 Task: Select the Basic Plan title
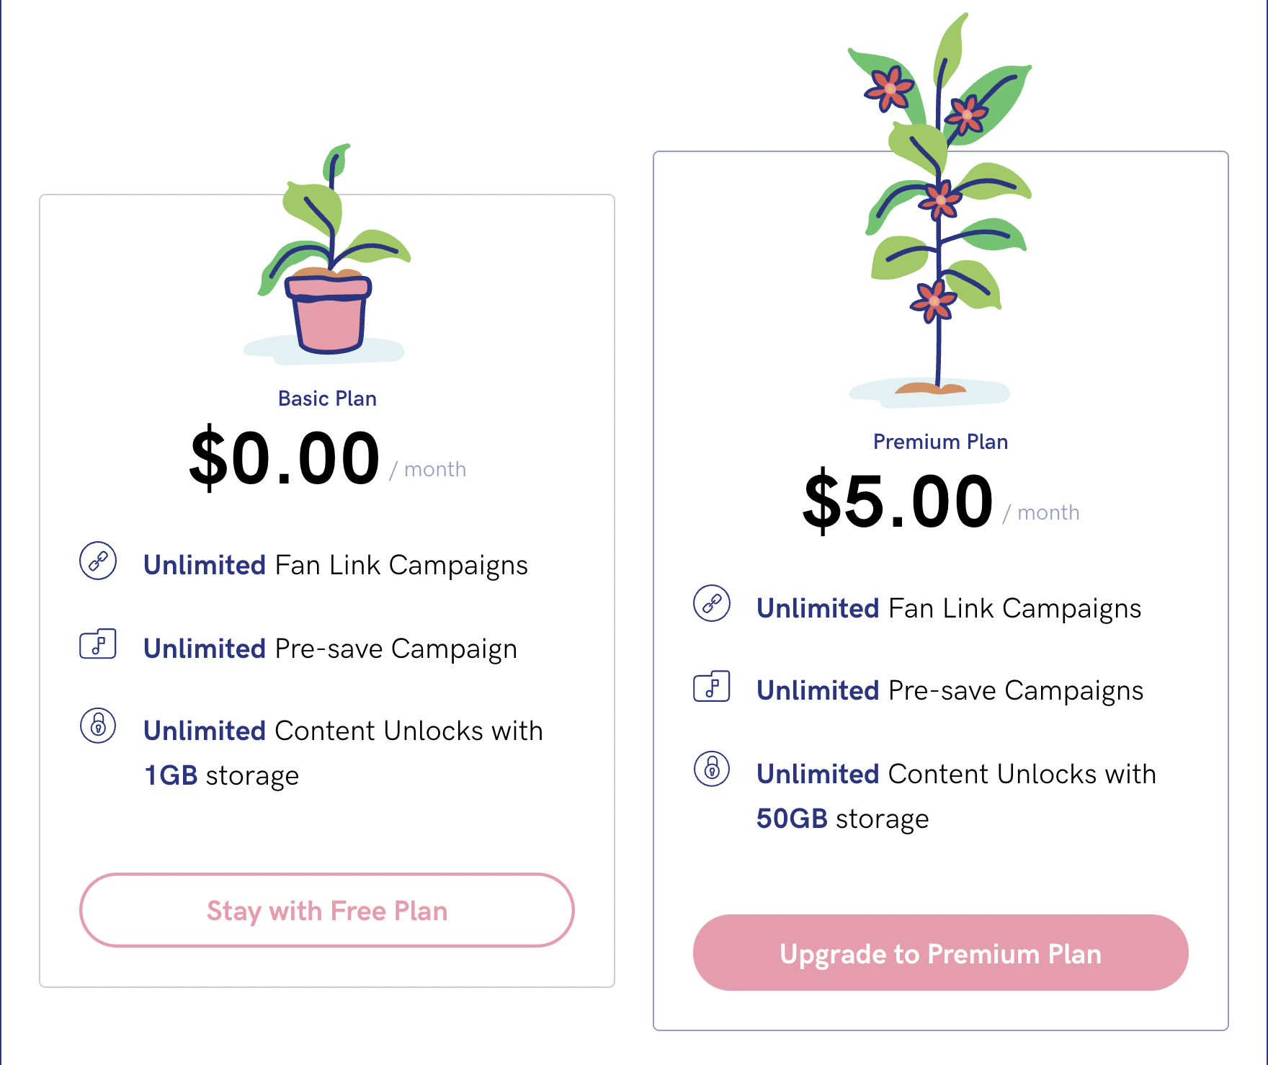click(x=327, y=398)
